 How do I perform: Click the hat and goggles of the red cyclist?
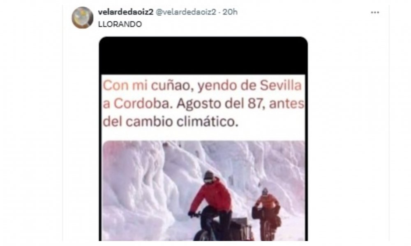point(210,177)
